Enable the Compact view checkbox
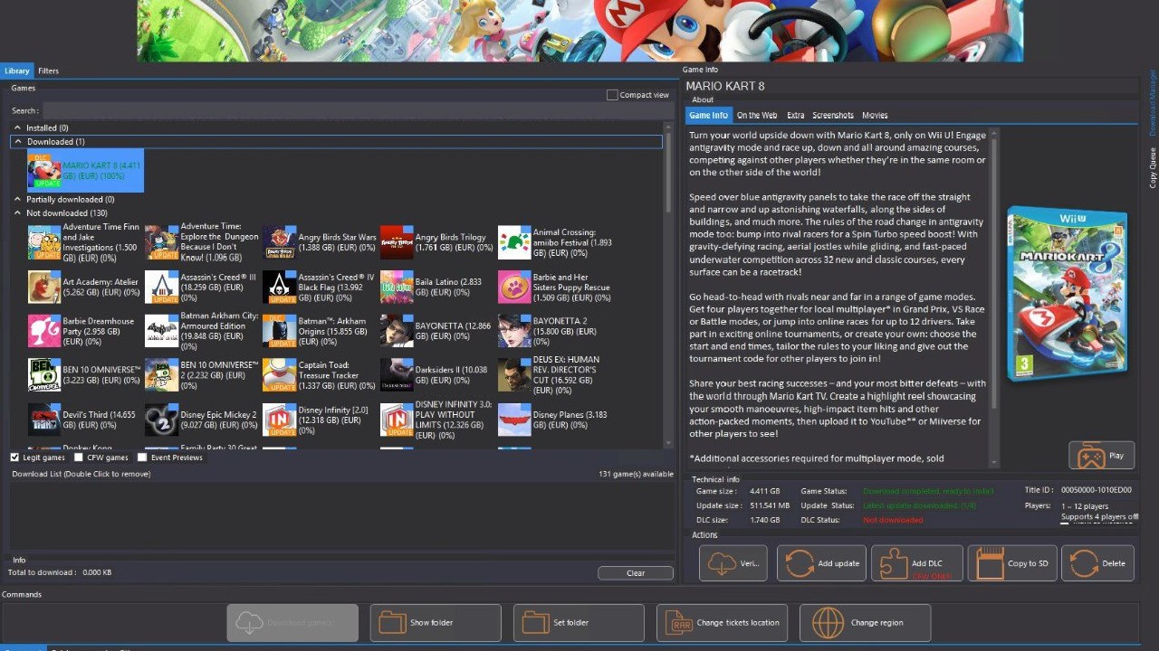Viewport: 1159px width, 651px height. click(612, 95)
